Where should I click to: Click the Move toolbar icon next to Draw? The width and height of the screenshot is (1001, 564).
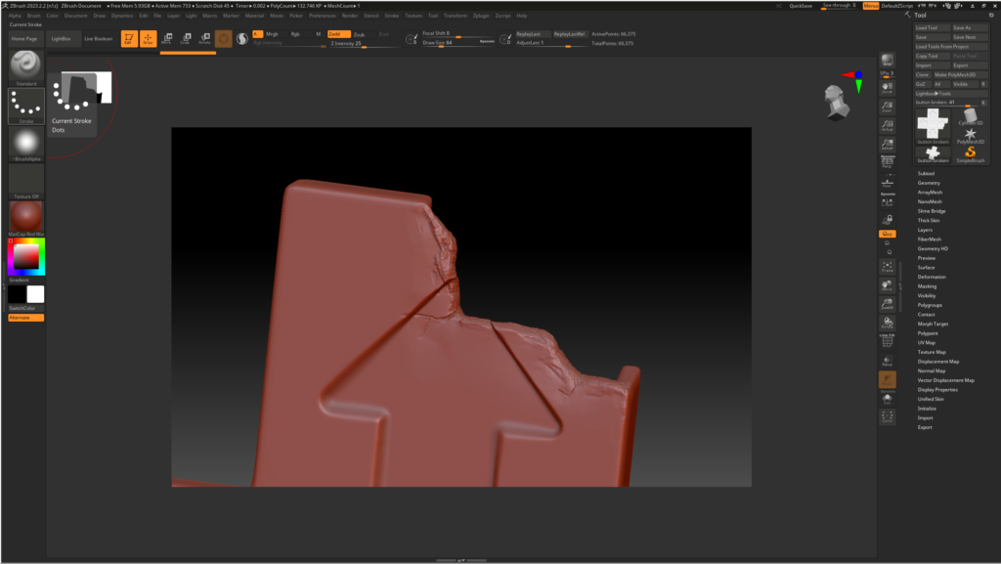click(x=166, y=38)
